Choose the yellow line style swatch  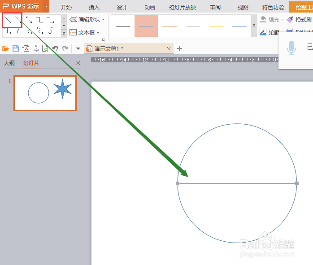[x=216, y=26]
